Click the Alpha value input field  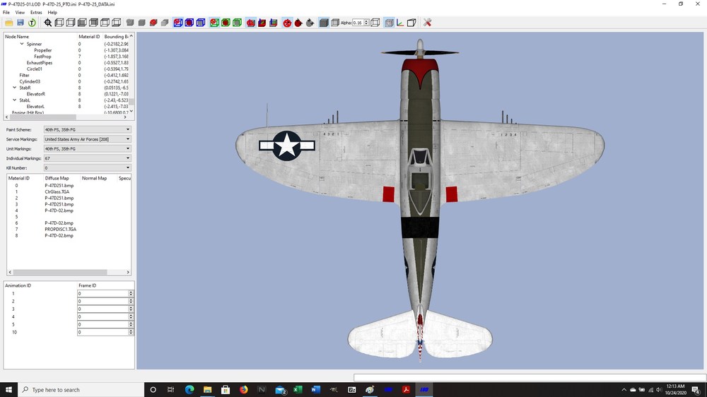coord(358,23)
